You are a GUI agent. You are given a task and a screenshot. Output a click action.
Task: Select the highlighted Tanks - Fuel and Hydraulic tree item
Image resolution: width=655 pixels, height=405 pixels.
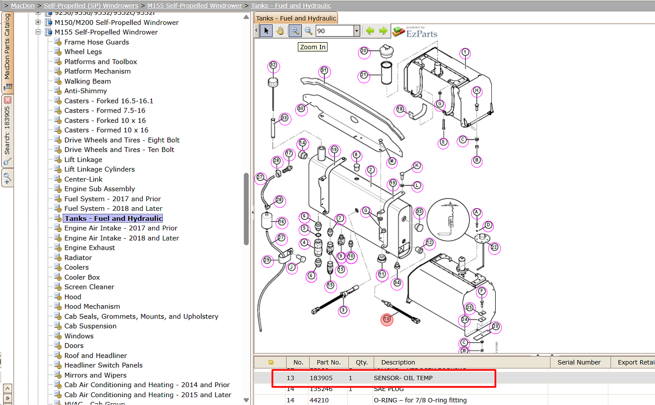(x=113, y=218)
